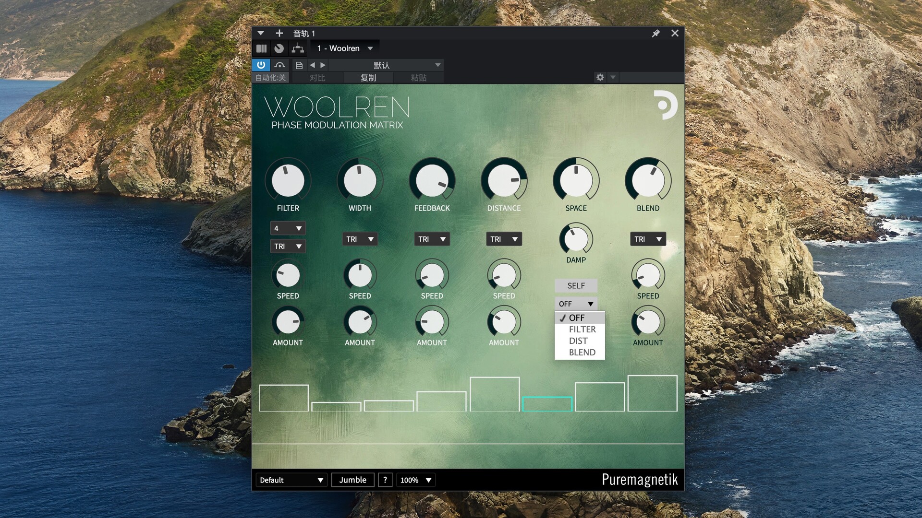Image resolution: width=922 pixels, height=518 pixels.
Task: Open the plugin window dropdown triangle menu
Action: 261,33
